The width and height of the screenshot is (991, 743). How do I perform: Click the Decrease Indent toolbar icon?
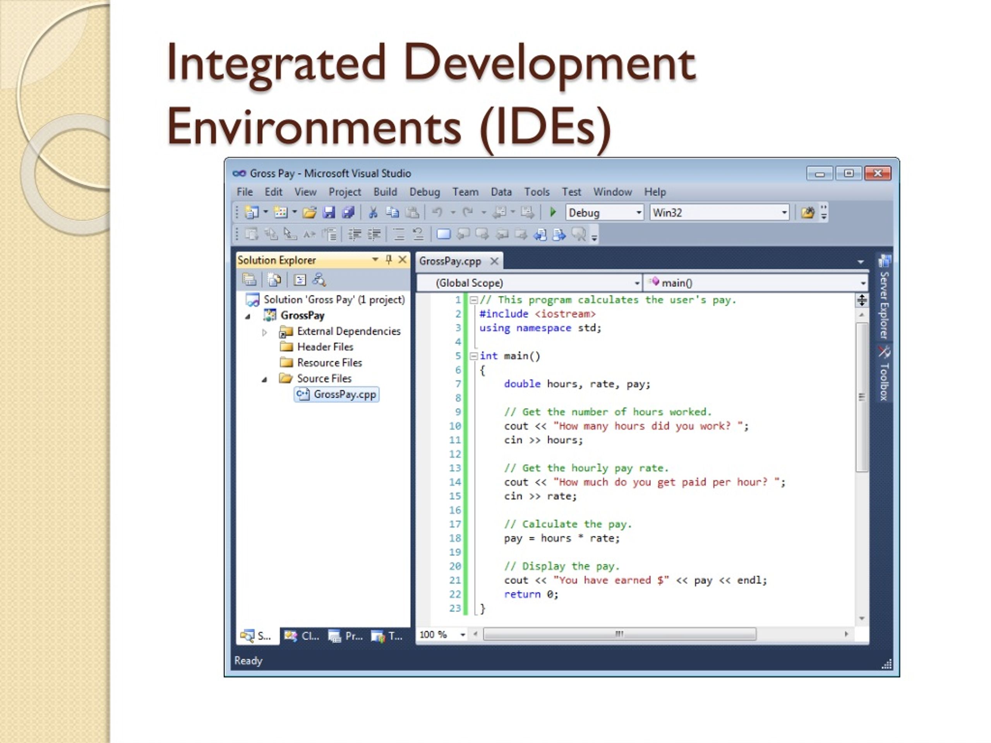click(x=355, y=234)
